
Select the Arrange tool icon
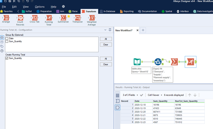point(6,18)
